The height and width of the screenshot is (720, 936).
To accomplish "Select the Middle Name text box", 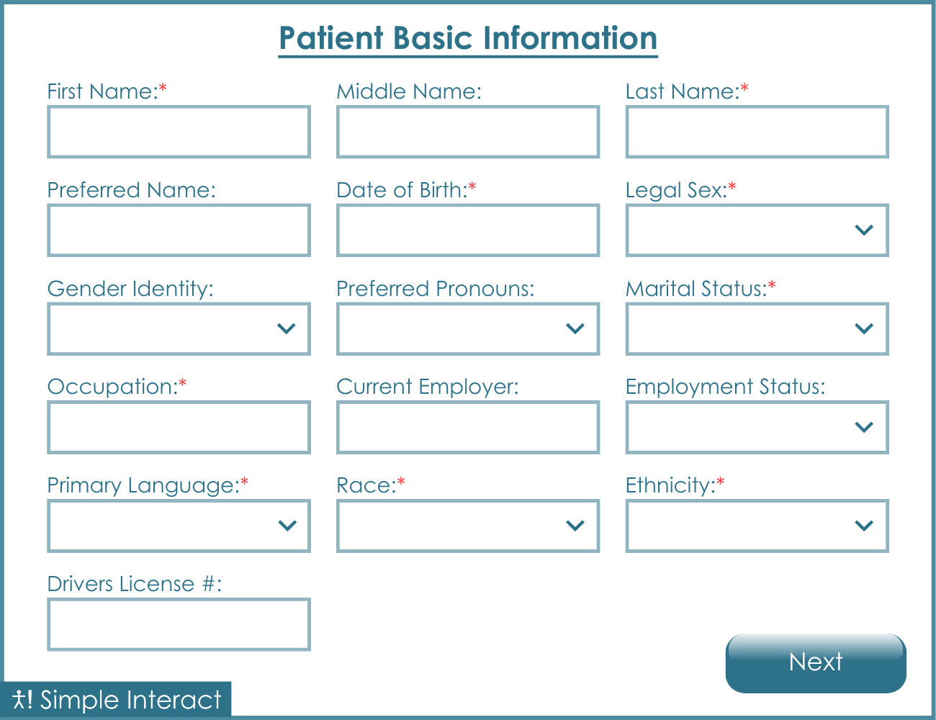I will [x=467, y=132].
